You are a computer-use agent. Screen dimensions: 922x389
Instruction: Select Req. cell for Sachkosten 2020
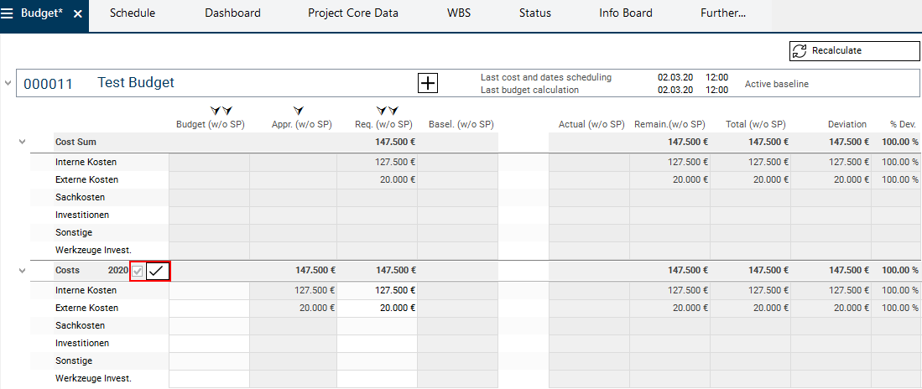pyautogui.click(x=377, y=325)
